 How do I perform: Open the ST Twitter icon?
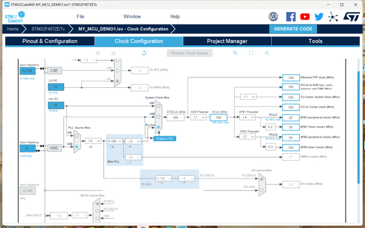pos(319,17)
